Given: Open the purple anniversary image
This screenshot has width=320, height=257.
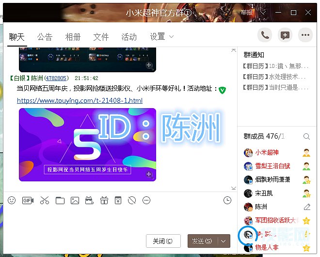Looking at the screenshot, I should coord(87,145).
